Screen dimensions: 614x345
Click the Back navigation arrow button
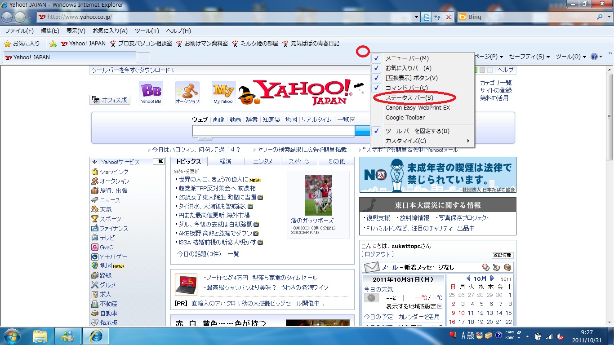(x=7, y=17)
